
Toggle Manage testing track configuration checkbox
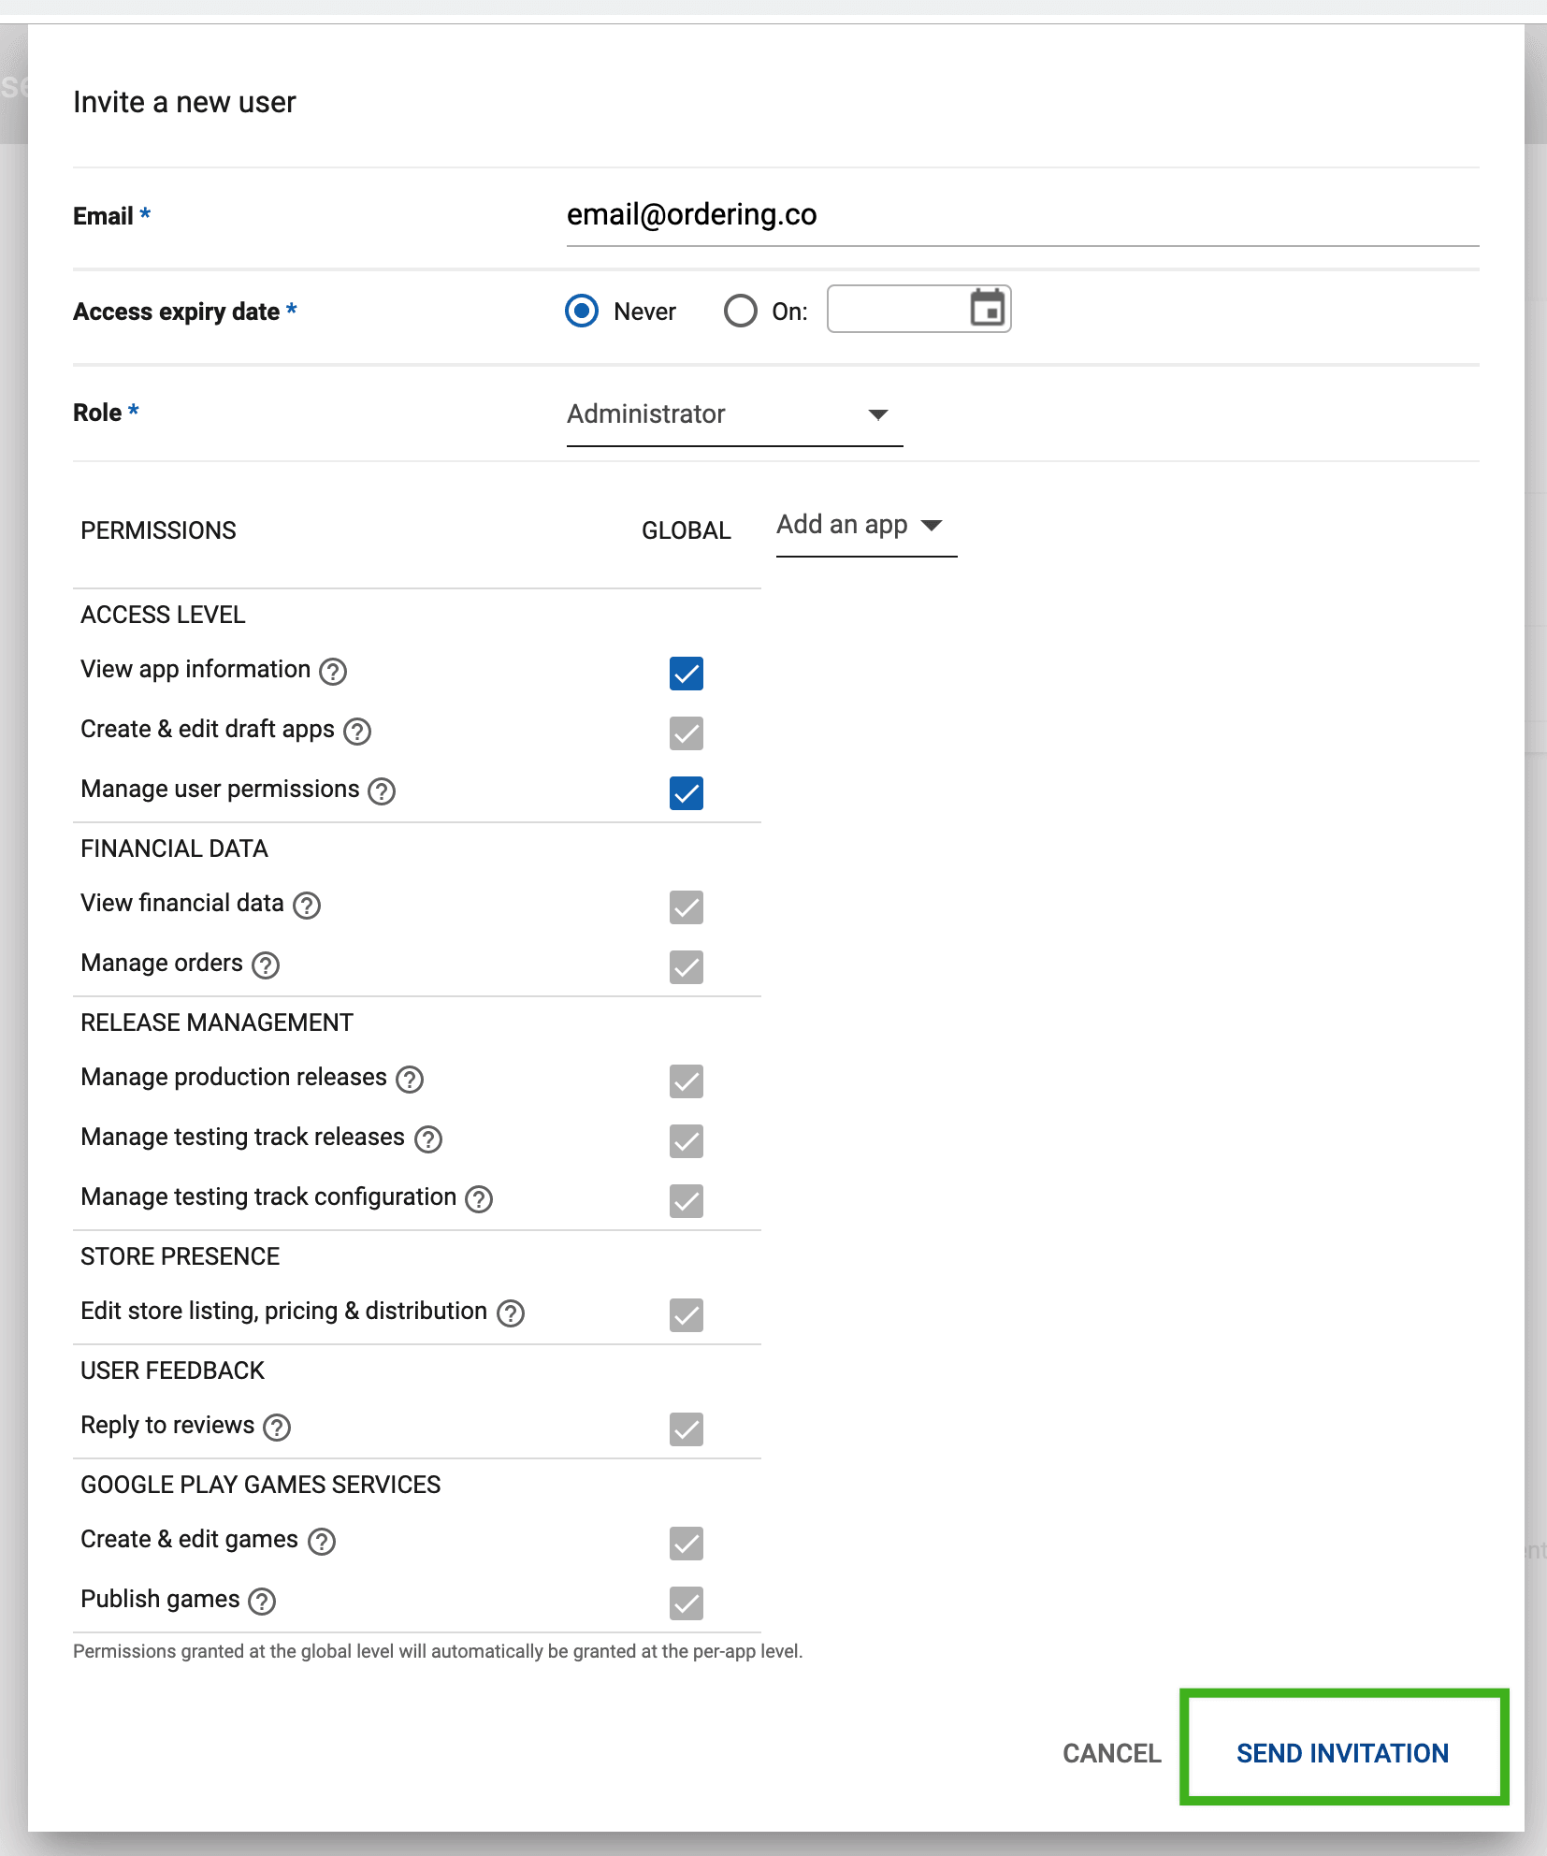coord(687,1200)
